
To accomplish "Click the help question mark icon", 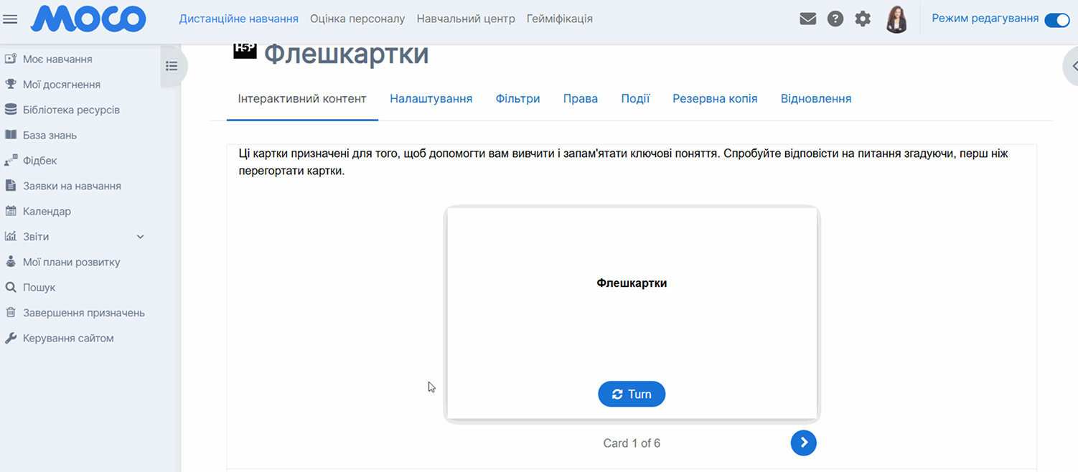I will coord(835,19).
